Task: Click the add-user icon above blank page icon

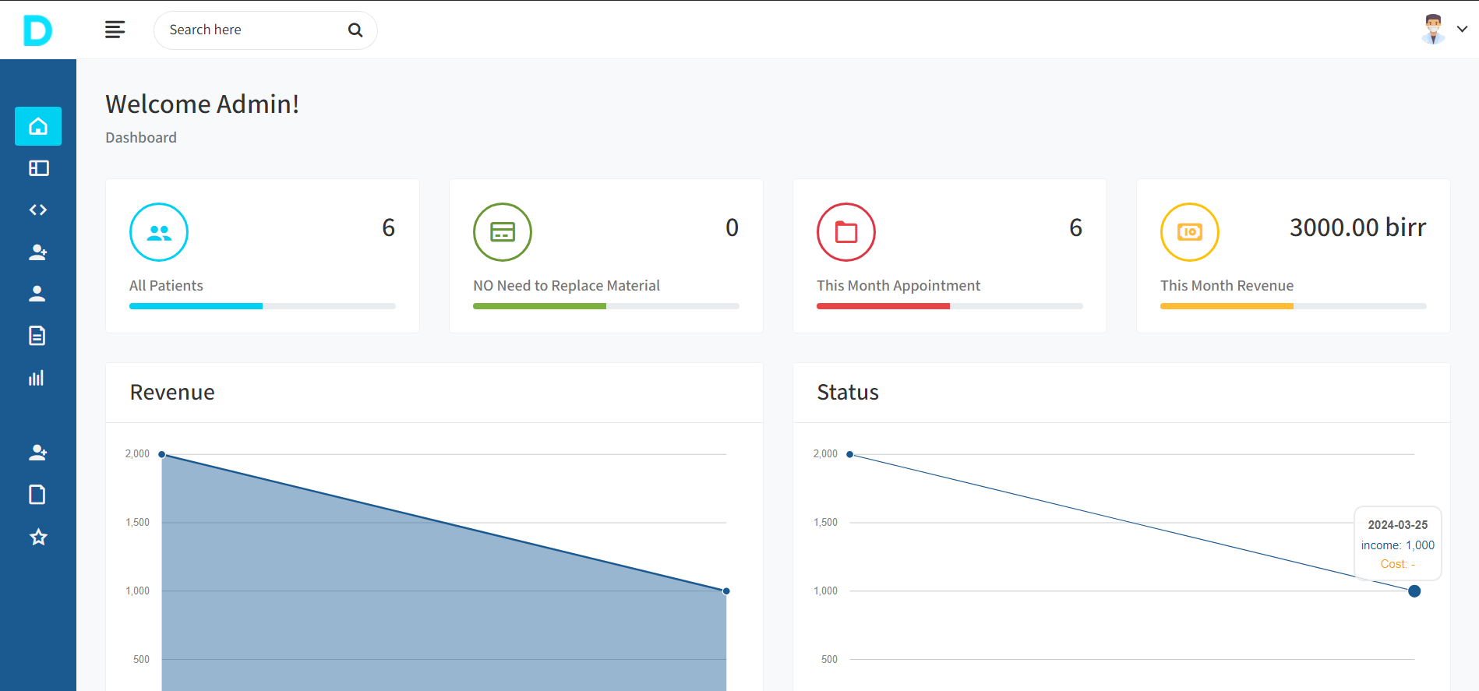Action: [x=38, y=453]
